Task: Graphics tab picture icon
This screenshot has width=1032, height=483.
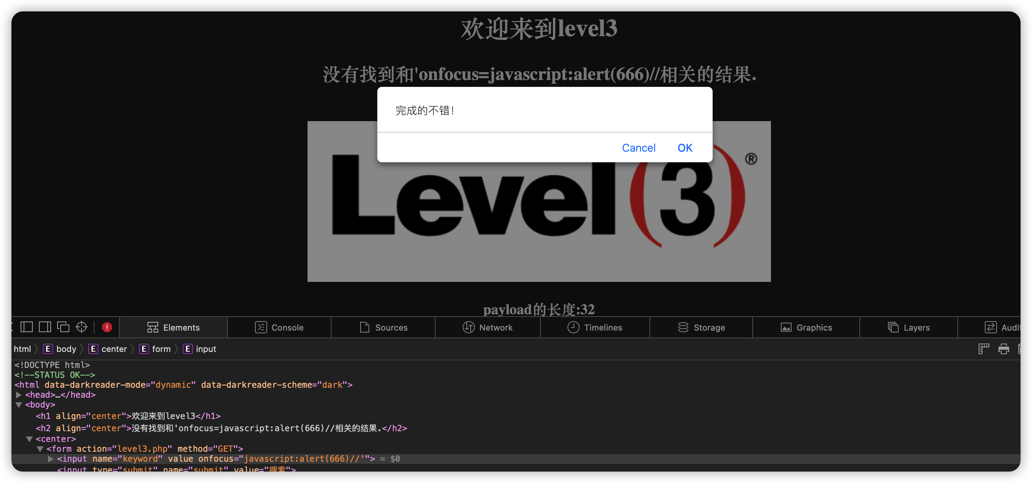Action: point(786,327)
